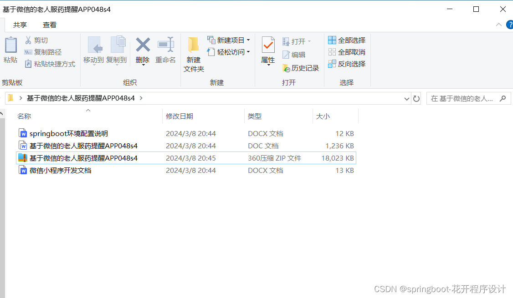Click Select all in the ribbon
Viewport: 513px width, 298px height.
(x=346, y=40)
